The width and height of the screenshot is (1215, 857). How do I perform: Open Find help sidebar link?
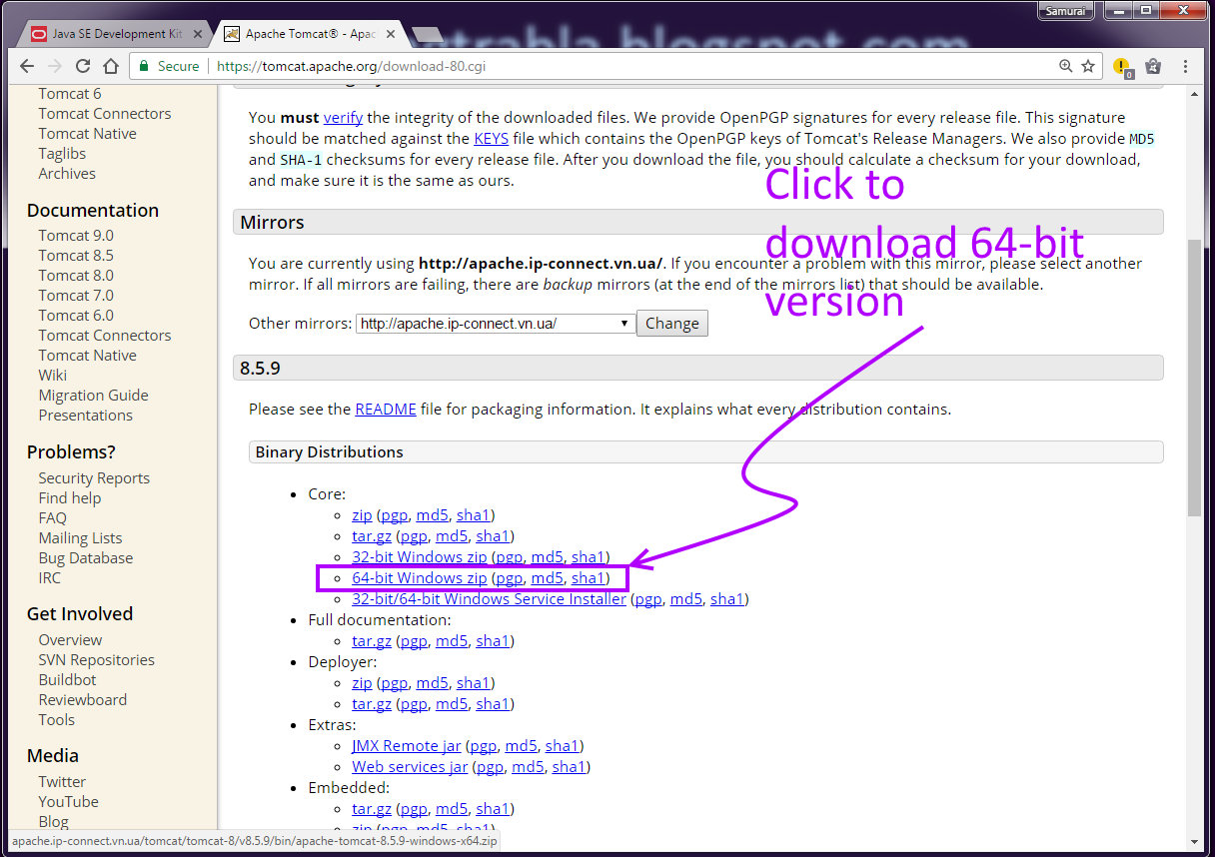point(70,498)
